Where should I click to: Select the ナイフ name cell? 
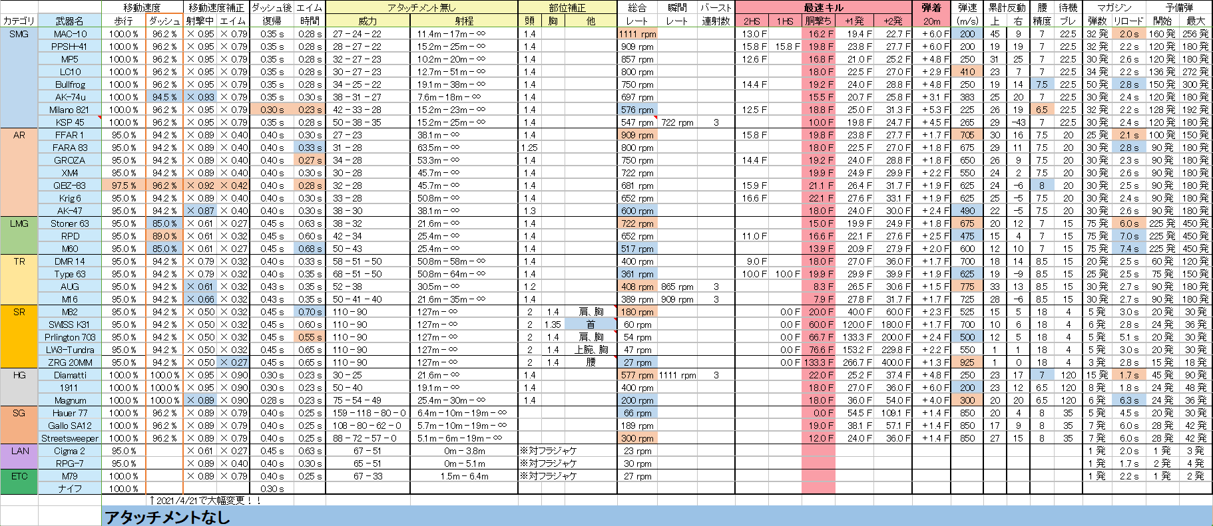pyautogui.click(x=70, y=489)
